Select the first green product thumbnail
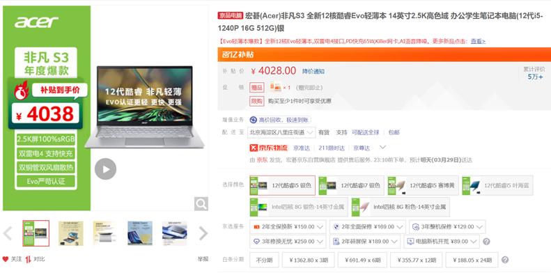551x273 pixels. point(36,233)
